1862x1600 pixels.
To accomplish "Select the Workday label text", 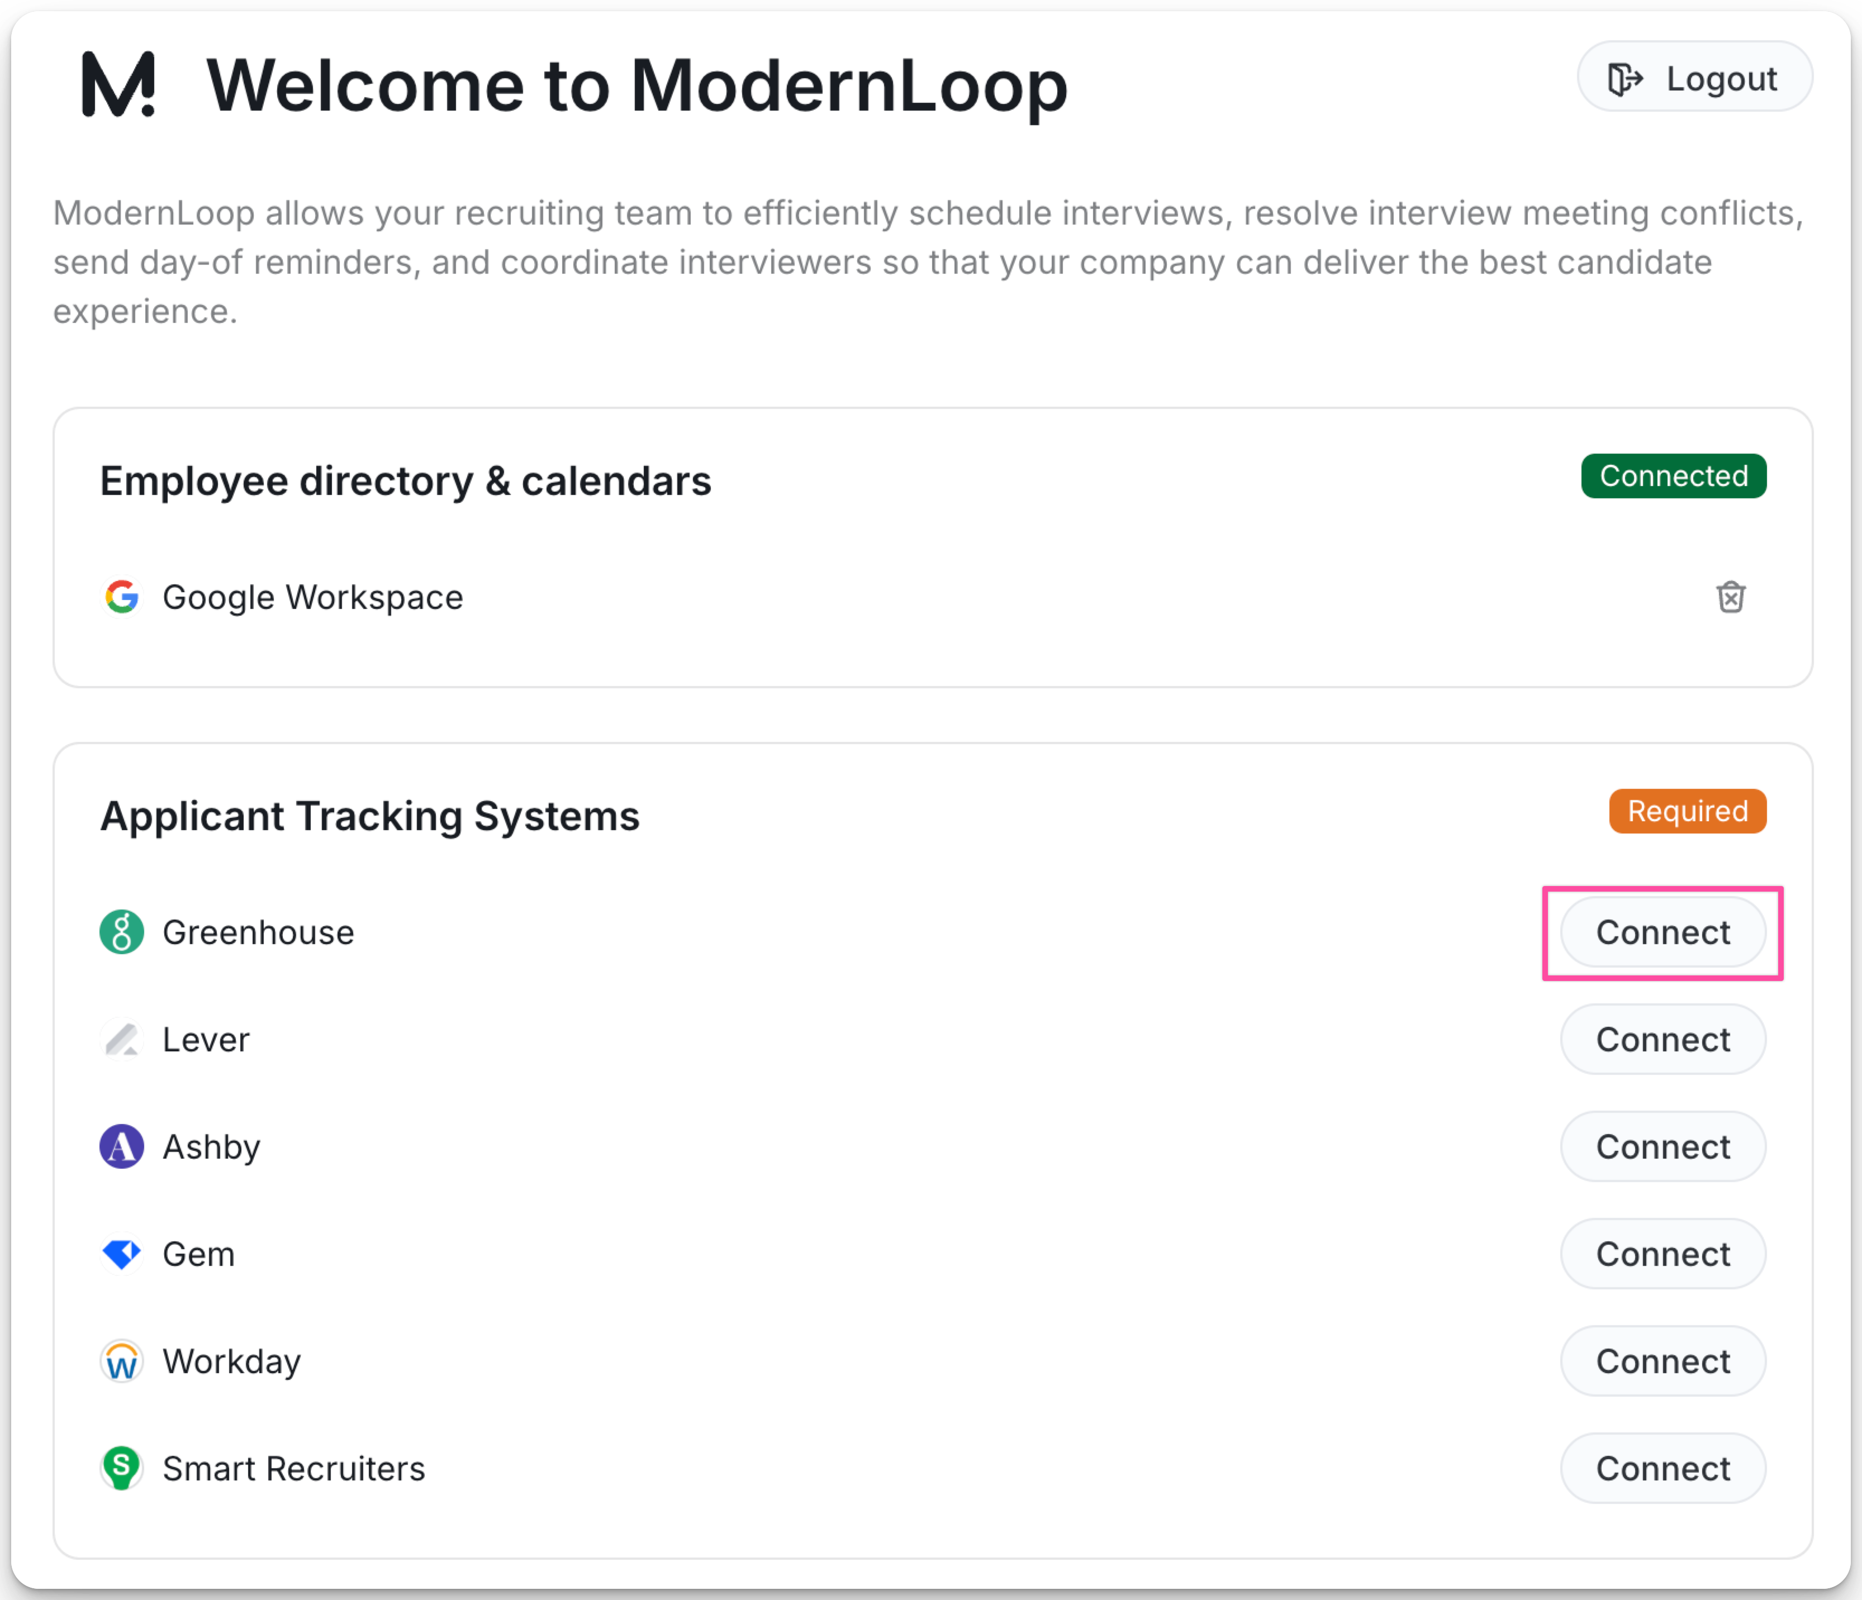I will click(232, 1362).
